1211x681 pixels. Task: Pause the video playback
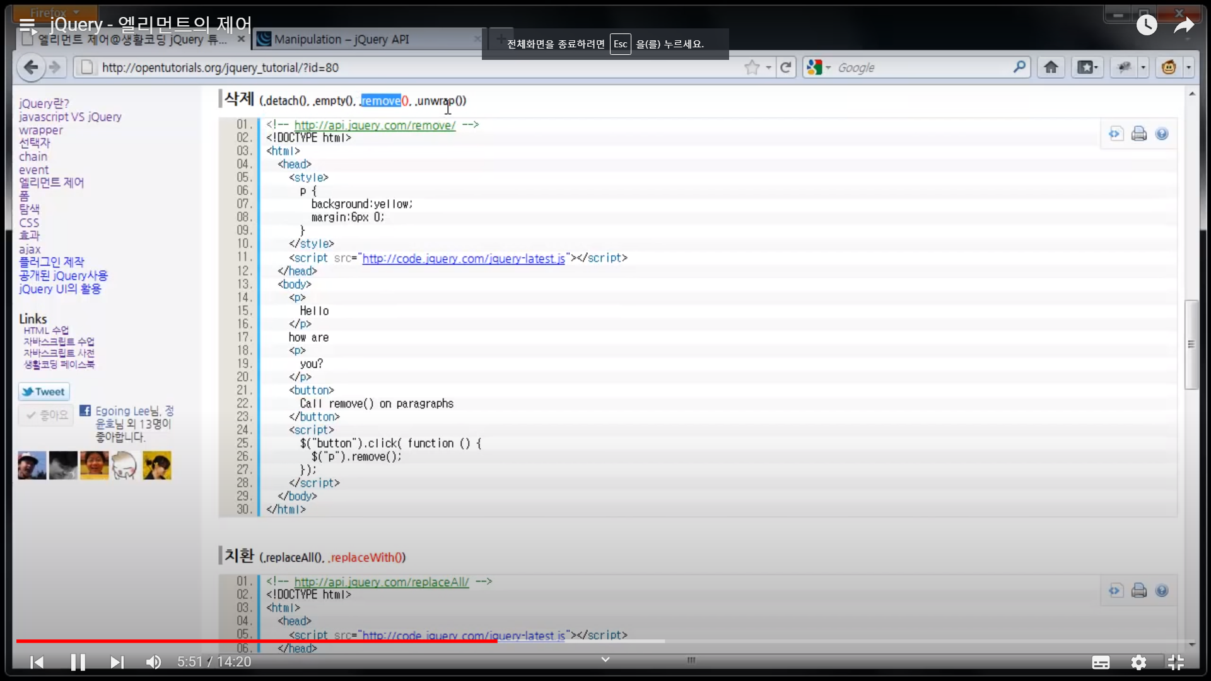pyautogui.click(x=78, y=662)
